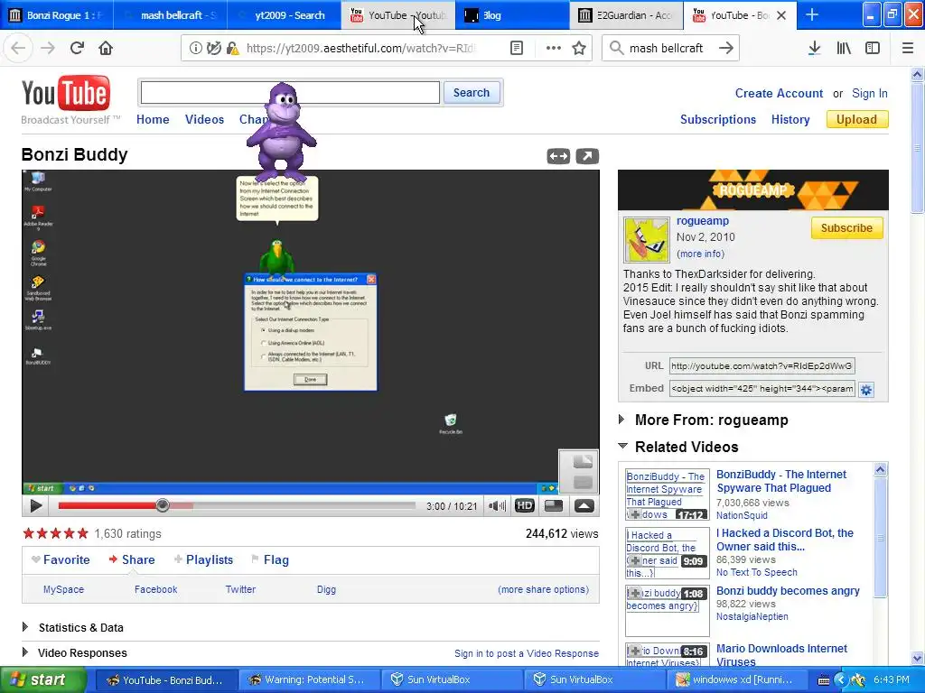Add Discord Bot video to queue plus
Image resolution: width=925 pixels, height=693 pixels.
[635, 561]
